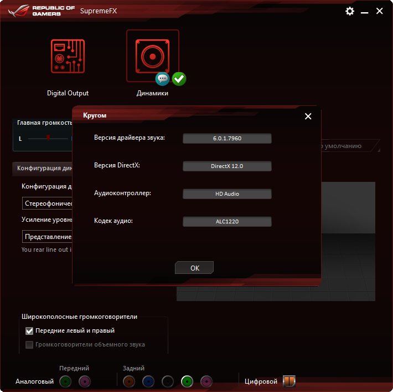
Task: Click rear pink analog jack
Action: coord(206,381)
